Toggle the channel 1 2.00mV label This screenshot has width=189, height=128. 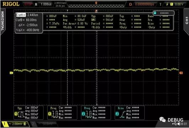pyautogui.click(x=15, y=124)
